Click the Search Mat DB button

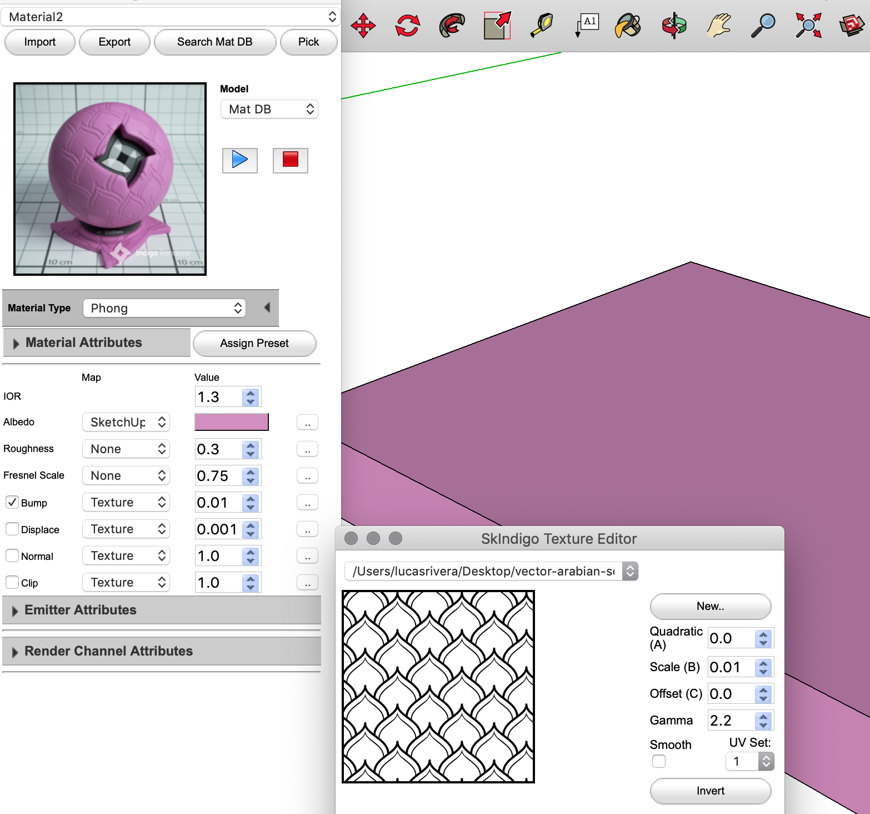(x=214, y=42)
